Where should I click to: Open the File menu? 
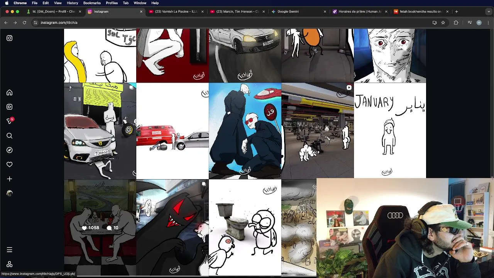coord(35,3)
